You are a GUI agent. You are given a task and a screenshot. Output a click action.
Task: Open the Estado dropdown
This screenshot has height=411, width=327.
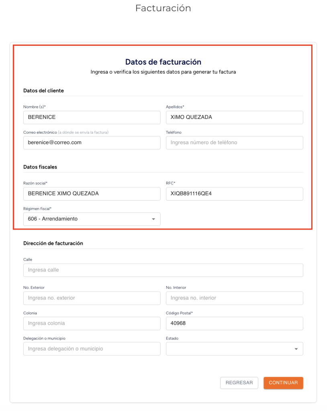234,349
